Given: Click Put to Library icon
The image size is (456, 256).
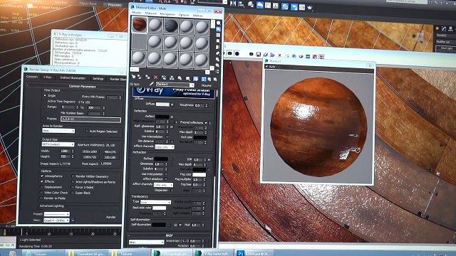Looking at the screenshot, I should point(180,78).
